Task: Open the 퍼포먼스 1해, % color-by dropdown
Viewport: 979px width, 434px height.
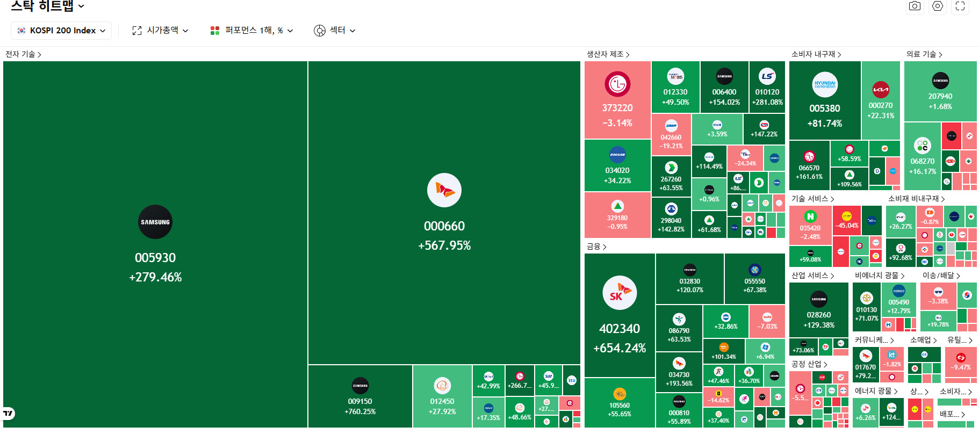Action: pos(251,31)
